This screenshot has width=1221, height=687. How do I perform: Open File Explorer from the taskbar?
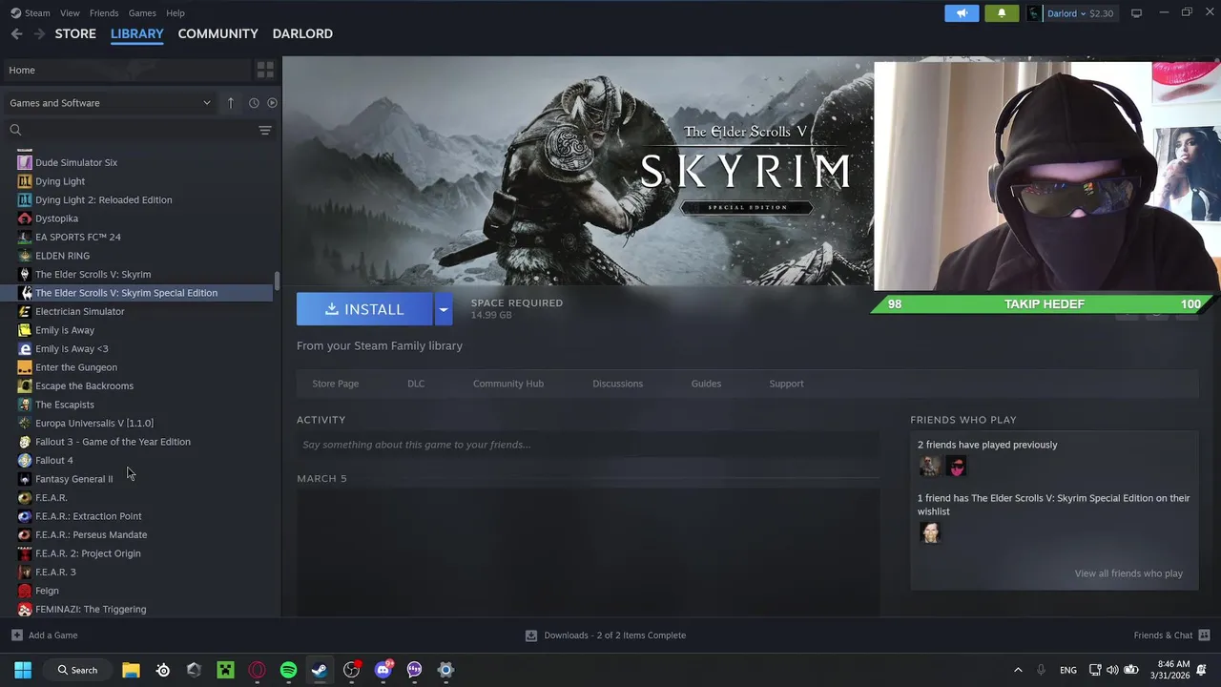131,670
